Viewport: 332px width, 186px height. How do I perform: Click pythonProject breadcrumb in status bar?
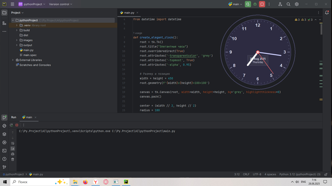[x=13, y=174]
